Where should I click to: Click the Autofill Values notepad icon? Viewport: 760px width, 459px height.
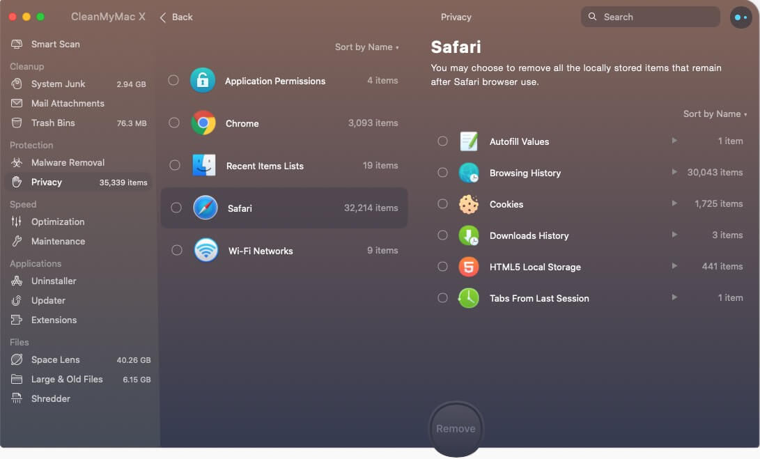(x=469, y=141)
